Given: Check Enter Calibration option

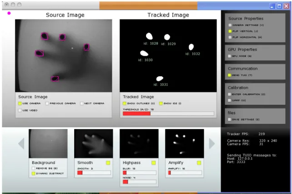Looking at the screenshot, I should pyautogui.click(x=229, y=95).
